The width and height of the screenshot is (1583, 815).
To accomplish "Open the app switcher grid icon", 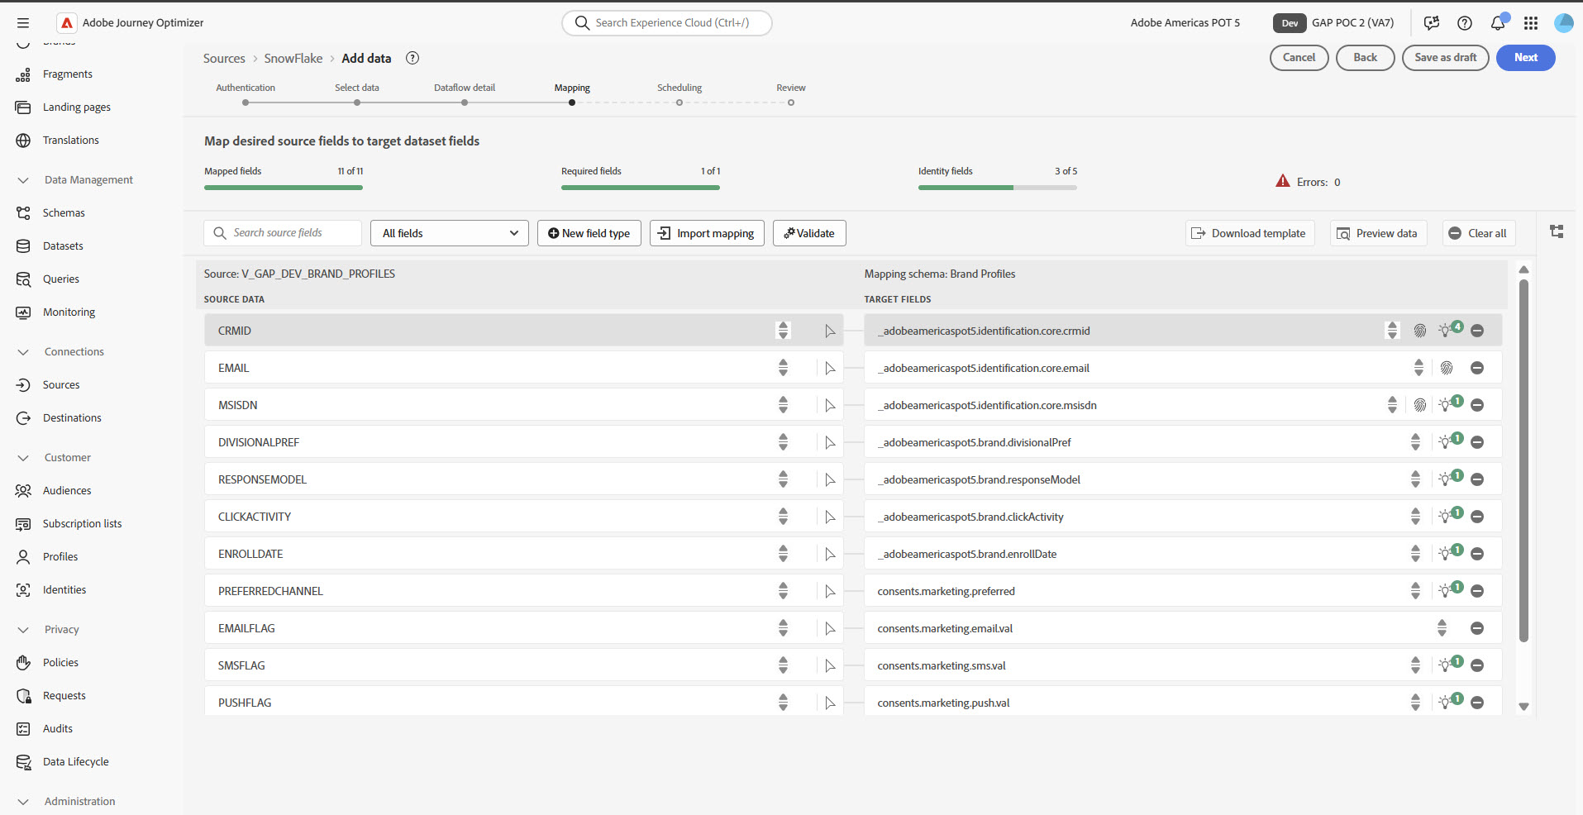I will (x=1531, y=23).
